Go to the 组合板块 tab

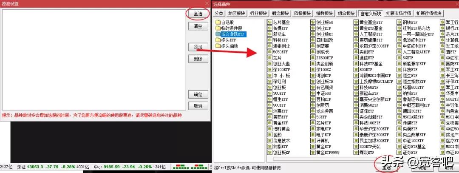click(x=347, y=14)
